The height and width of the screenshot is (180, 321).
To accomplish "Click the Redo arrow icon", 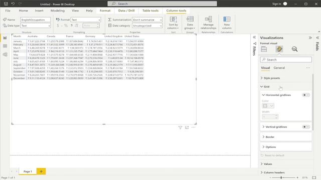I will [x=20, y=3].
